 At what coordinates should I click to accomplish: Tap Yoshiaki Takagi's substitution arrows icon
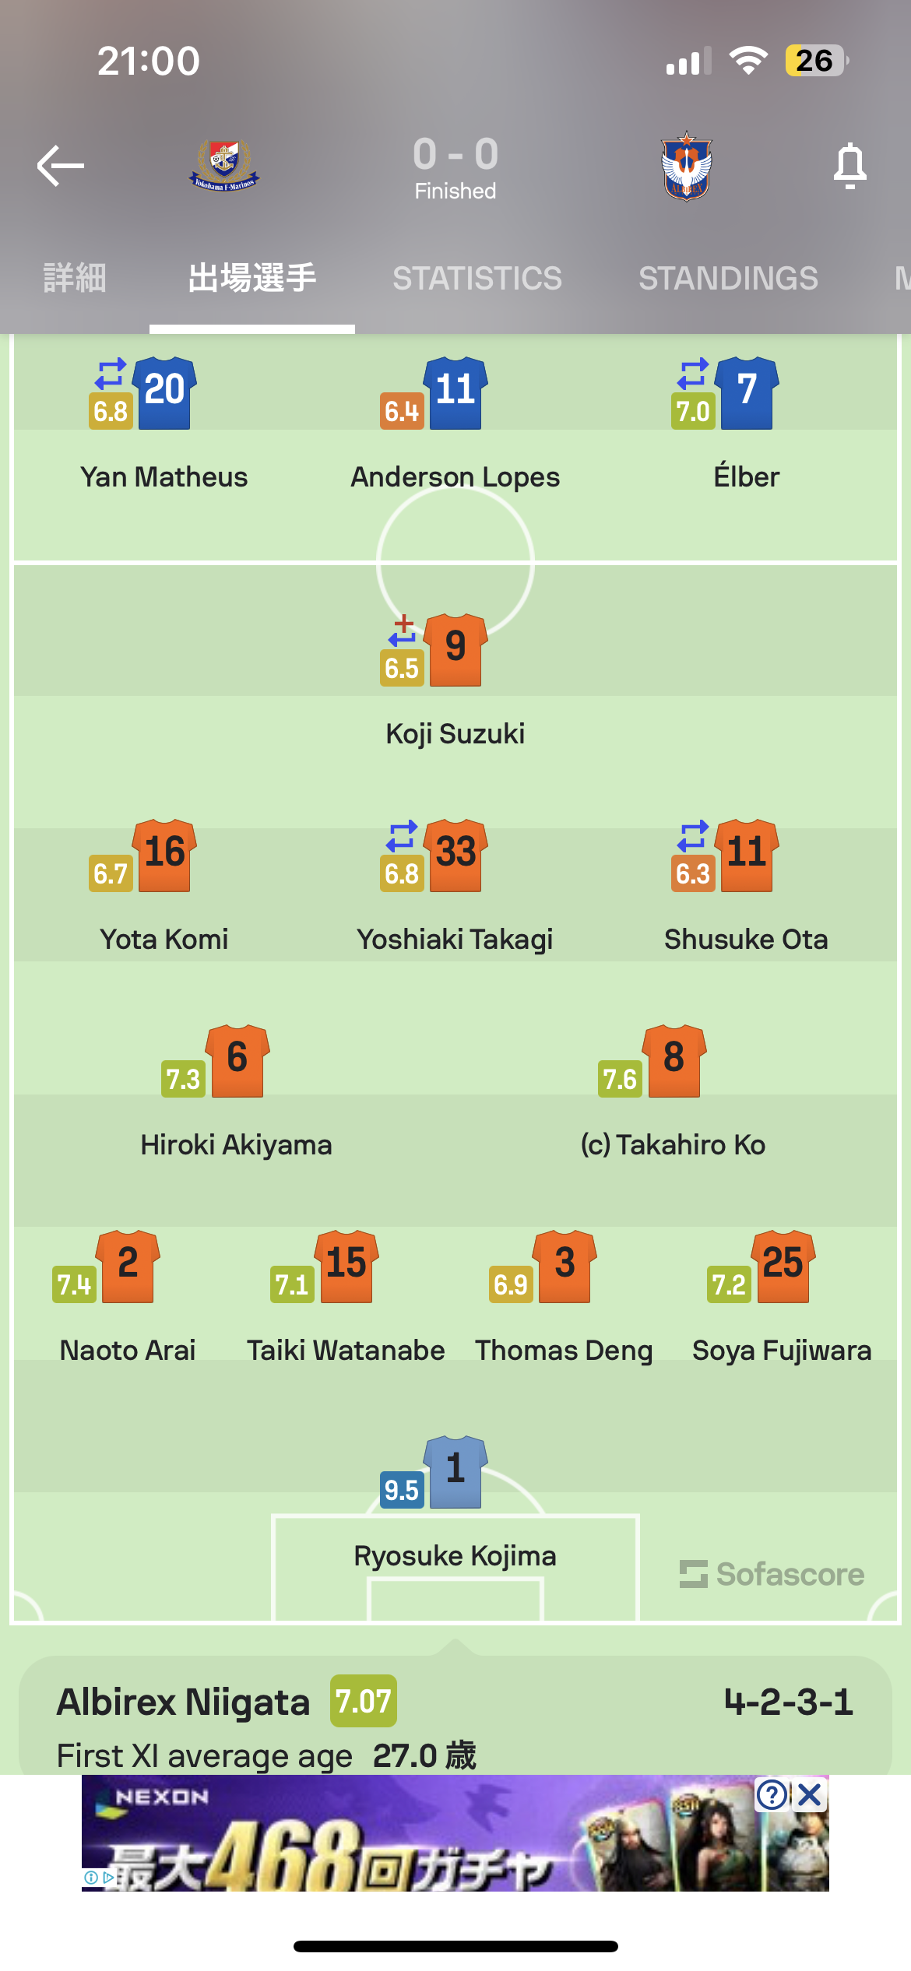(x=402, y=837)
